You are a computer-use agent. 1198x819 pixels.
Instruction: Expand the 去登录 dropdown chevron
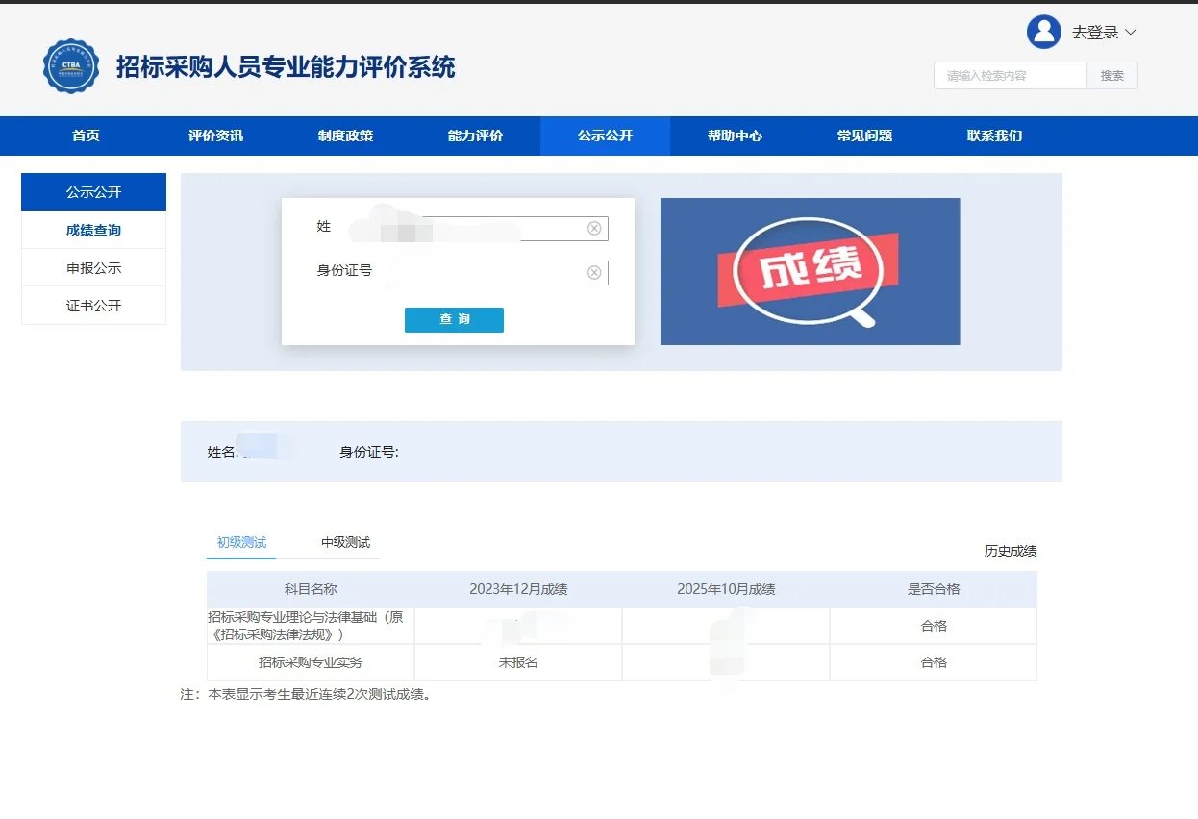1133,32
